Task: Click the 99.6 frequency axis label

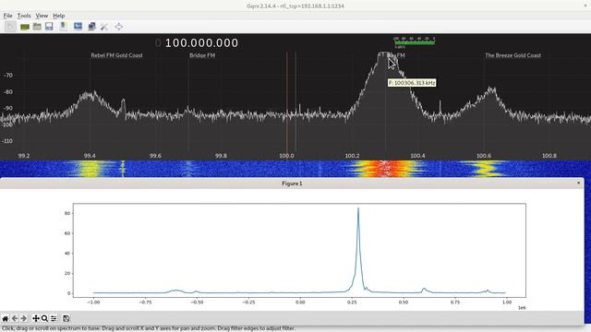Action: click(x=155, y=156)
